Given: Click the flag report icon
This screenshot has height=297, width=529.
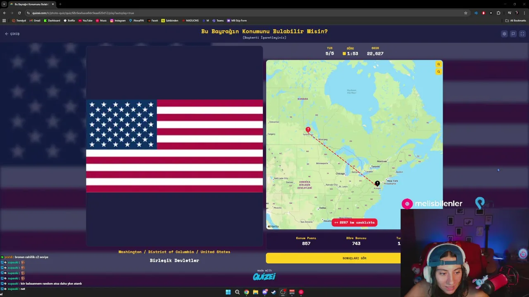Looking at the screenshot, I should tap(513, 34).
